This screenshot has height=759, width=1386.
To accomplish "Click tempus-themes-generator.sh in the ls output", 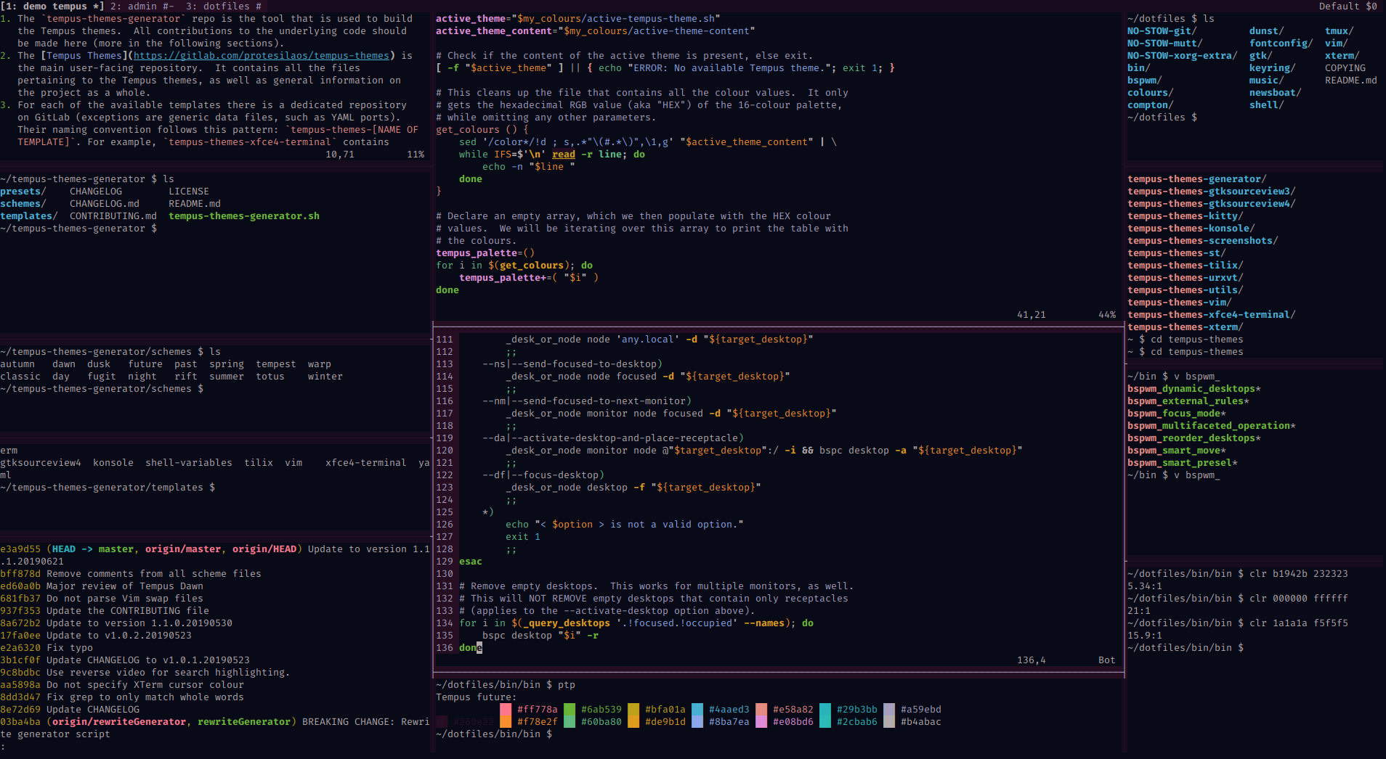I will pyautogui.click(x=244, y=216).
